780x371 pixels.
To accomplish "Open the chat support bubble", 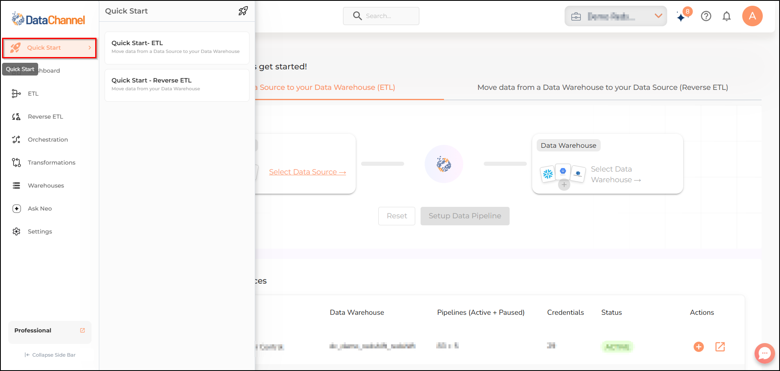I will coord(765,353).
